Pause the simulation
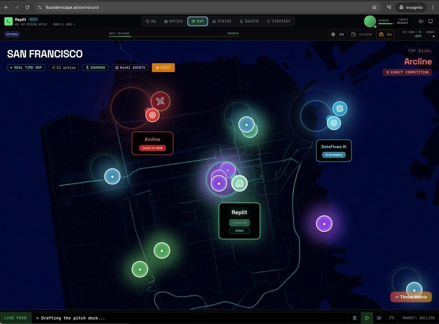Screen dimensions: 439x324 354,318
